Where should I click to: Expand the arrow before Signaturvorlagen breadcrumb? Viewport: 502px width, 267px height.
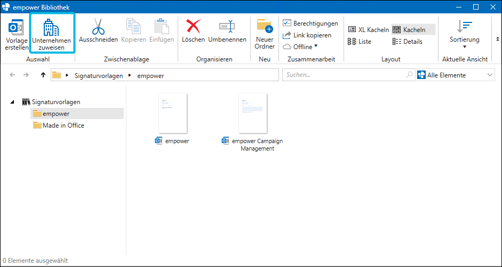67,75
